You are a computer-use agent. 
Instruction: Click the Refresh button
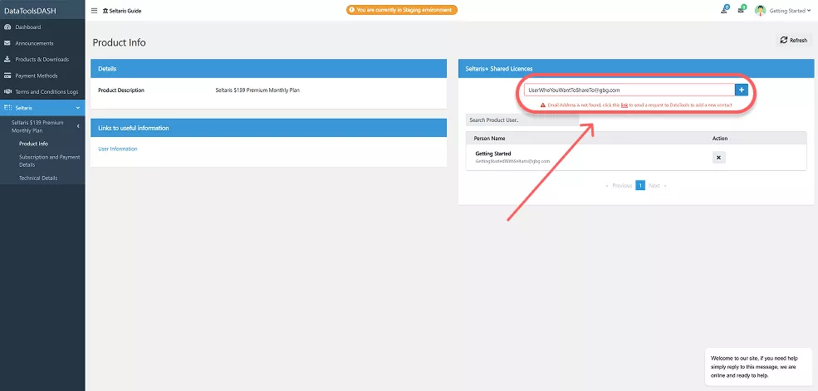(793, 40)
